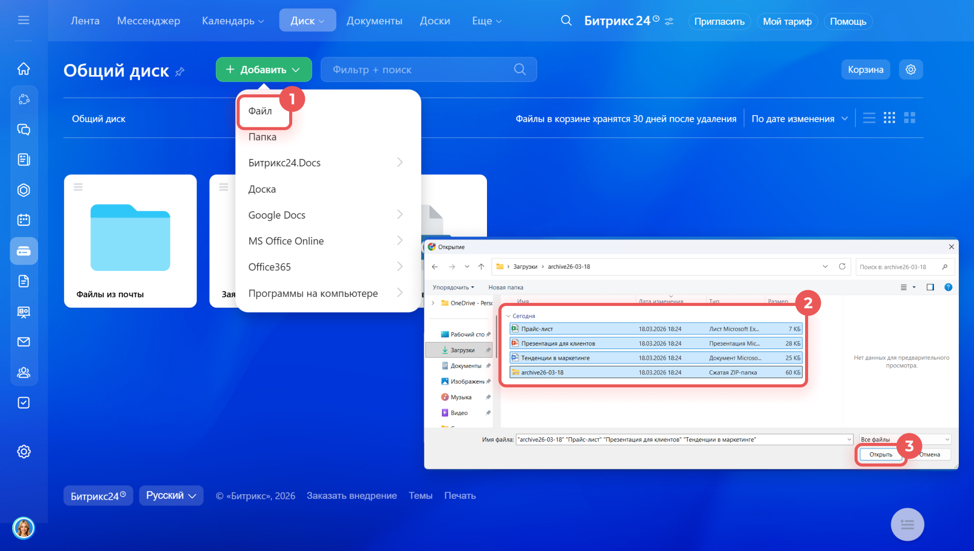Open the mail envelope sidebar icon
This screenshot has height=551, width=974.
coord(24,342)
